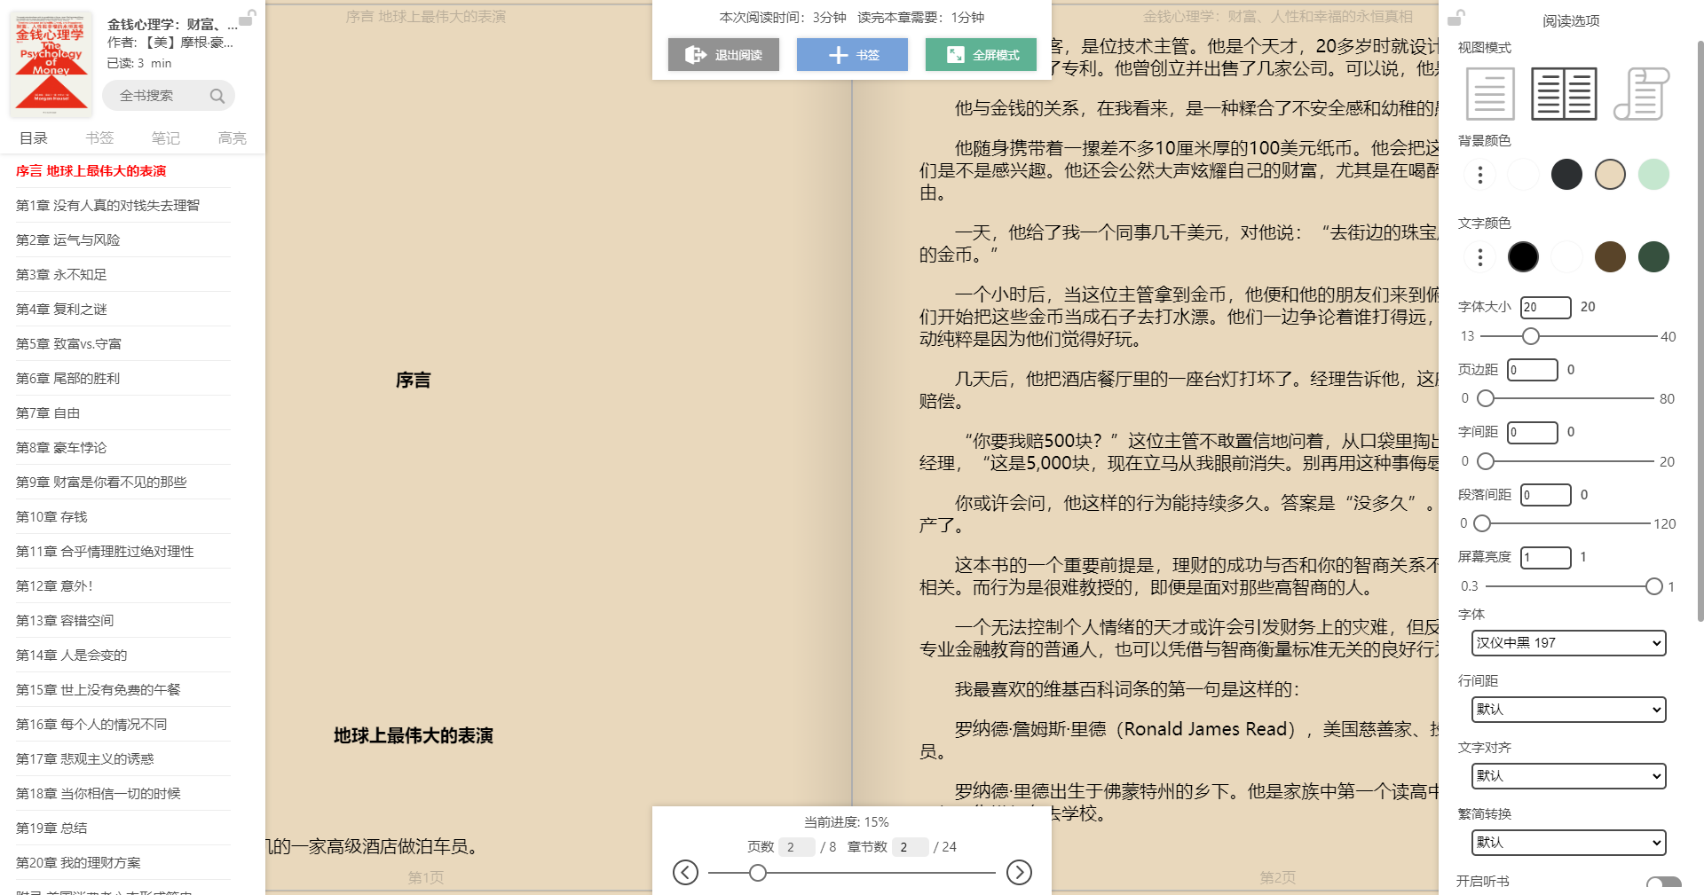Image resolution: width=1704 pixels, height=895 pixels.
Task: Open the text alignment dropdown
Action: [1568, 776]
